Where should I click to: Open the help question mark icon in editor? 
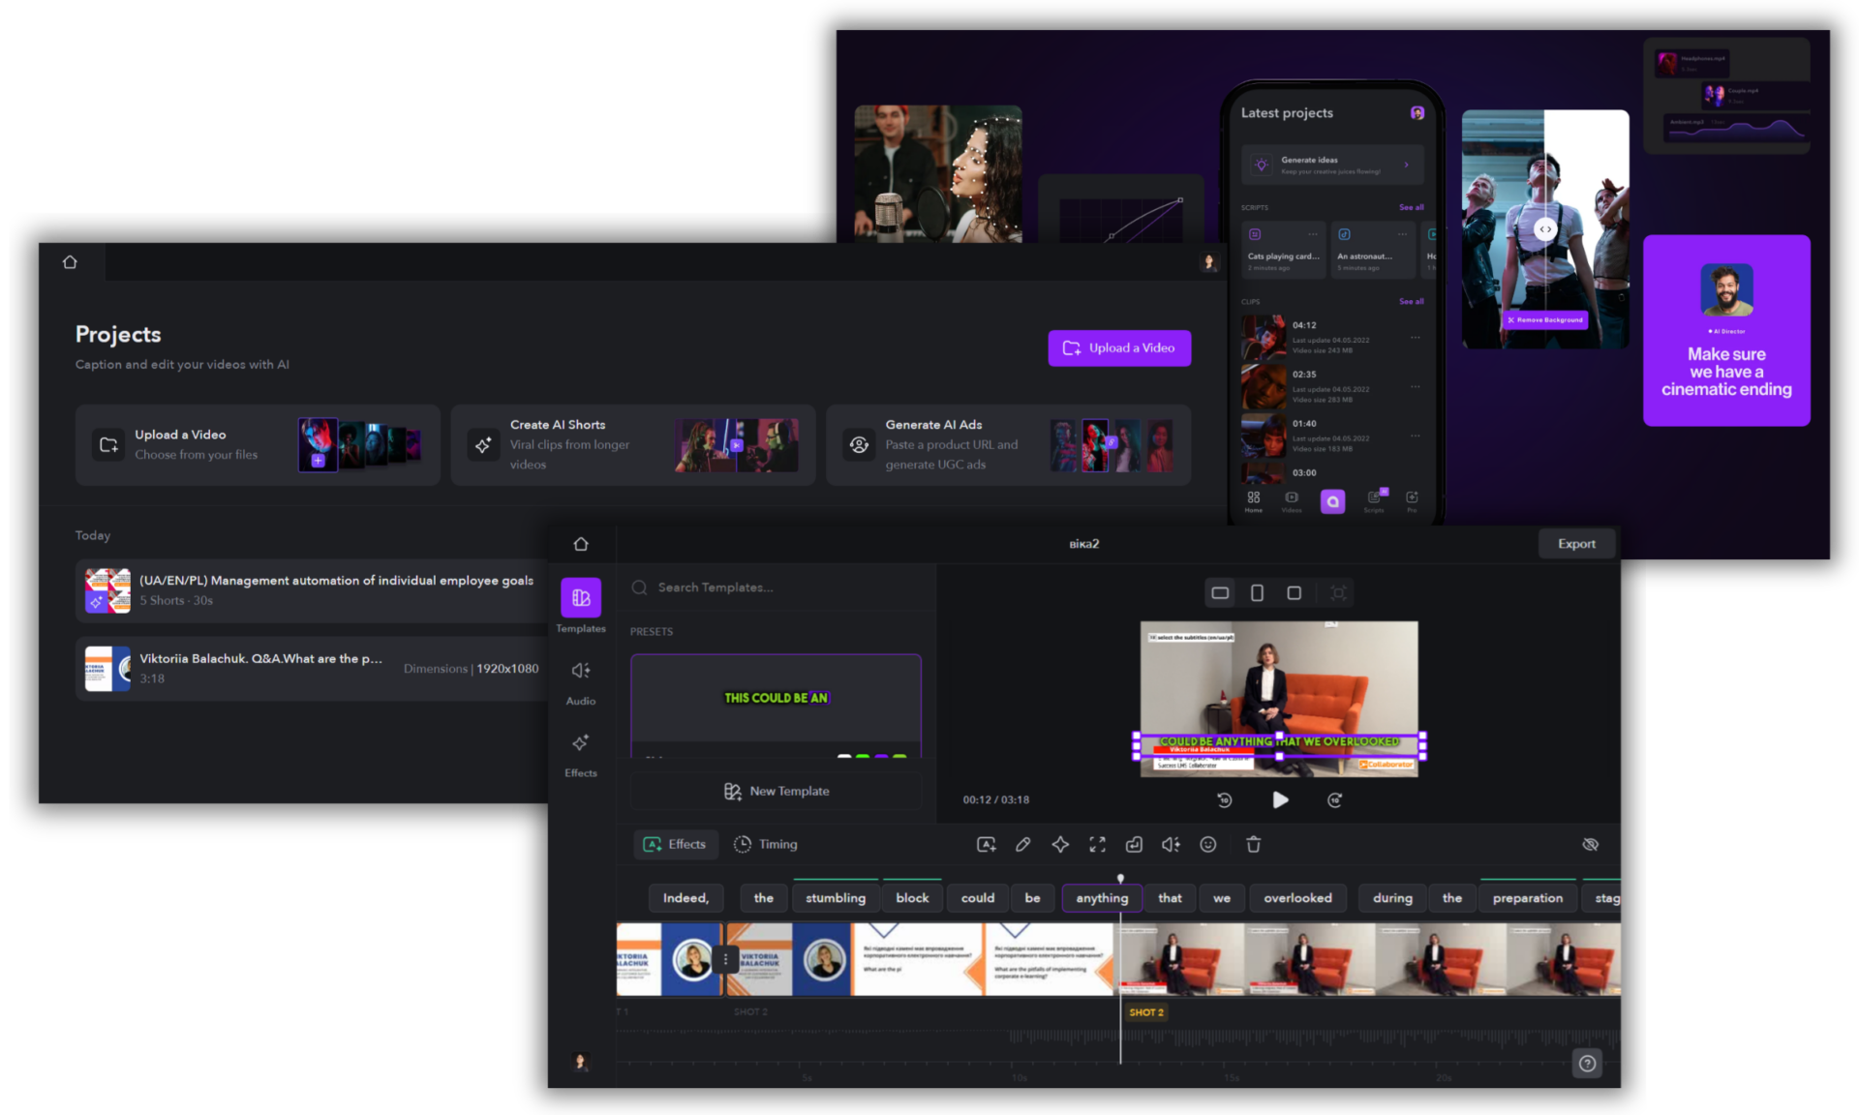point(1587,1064)
